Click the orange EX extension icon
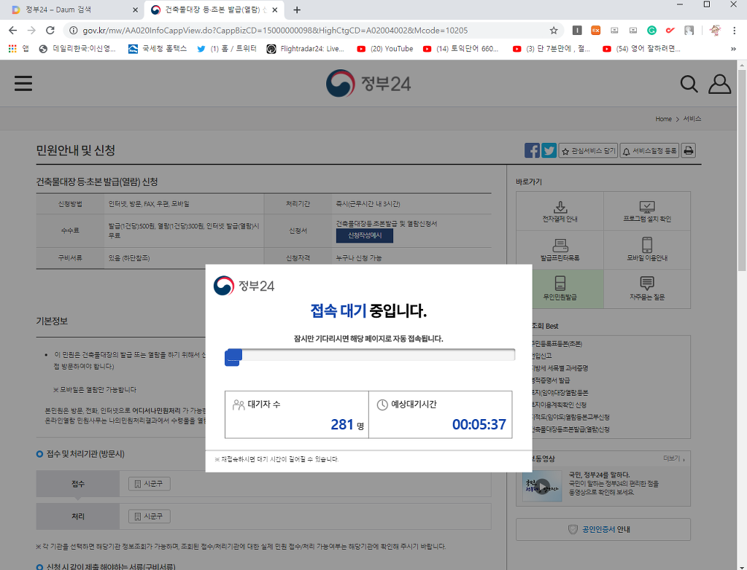Viewport: 747px width, 570px height. pyautogui.click(x=595, y=31)
